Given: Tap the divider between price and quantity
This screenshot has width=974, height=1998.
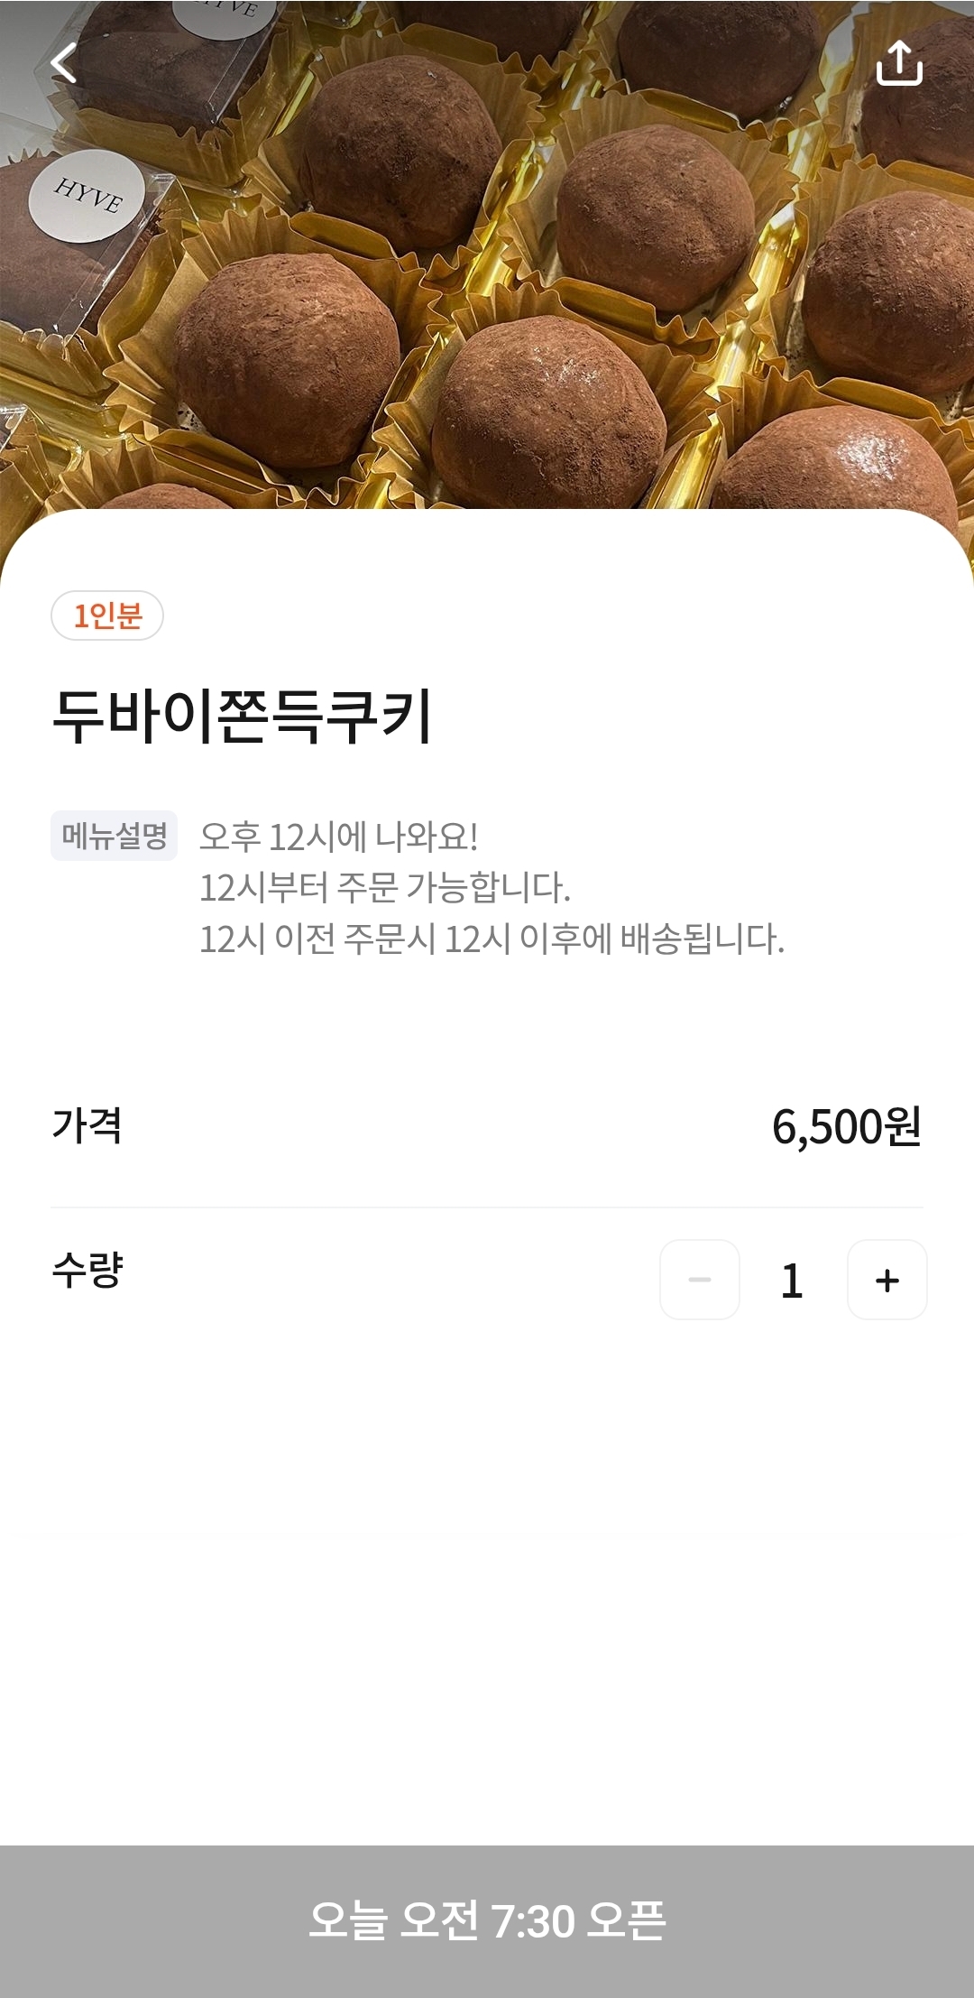Looking at the screenshot, I should (x=487, y=1207).
